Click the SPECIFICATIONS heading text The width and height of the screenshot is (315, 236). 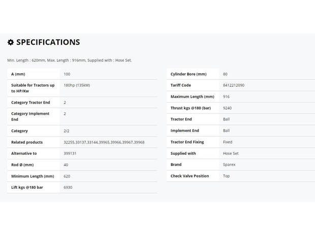(x=48, y=42)
